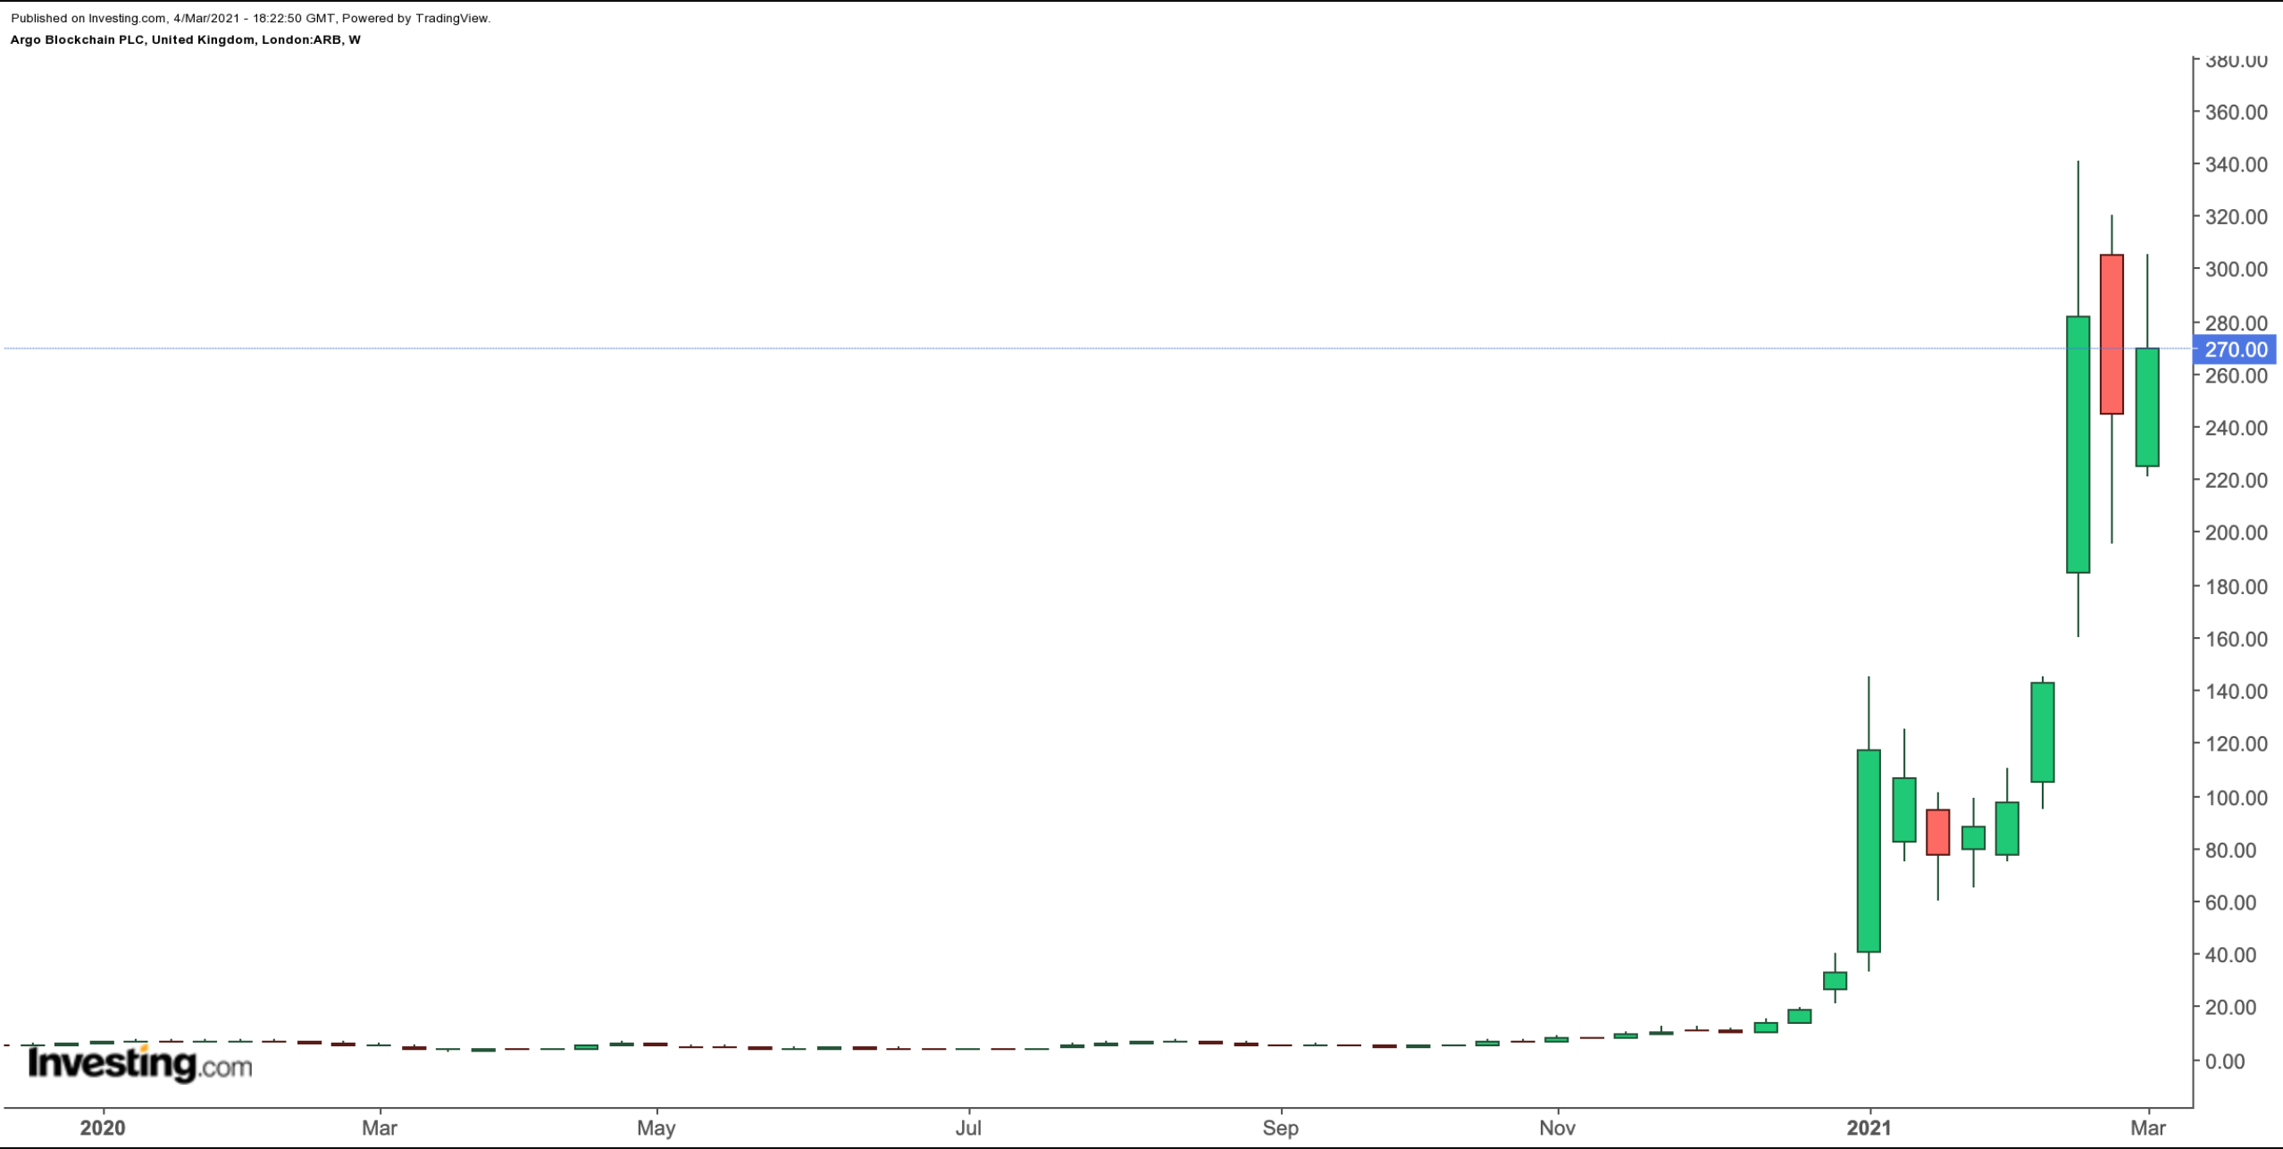The image size is (2283, 1149).
Task: Click the 340.00 price axis label
Action: (x=2236, y=164)
